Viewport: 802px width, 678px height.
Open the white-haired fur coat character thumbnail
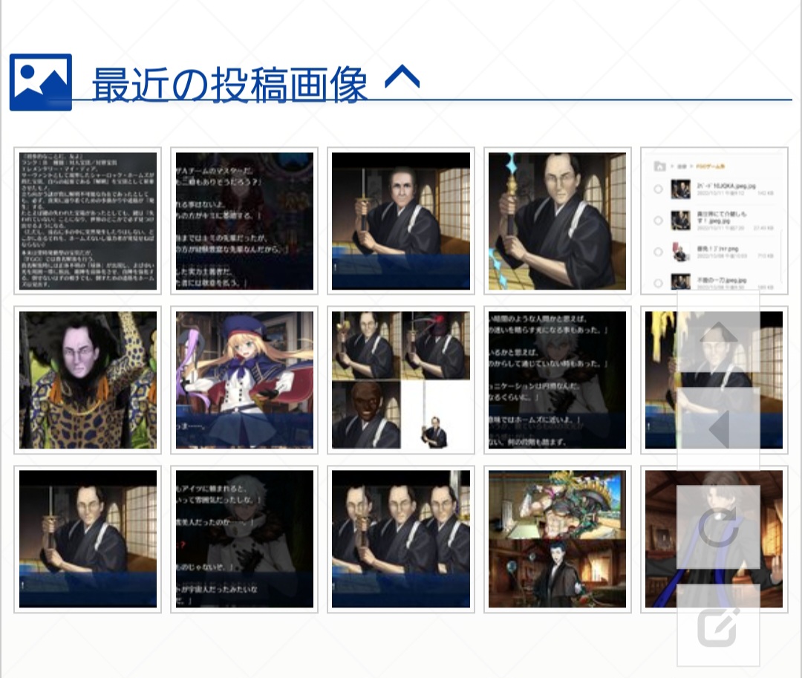(244, 539)
